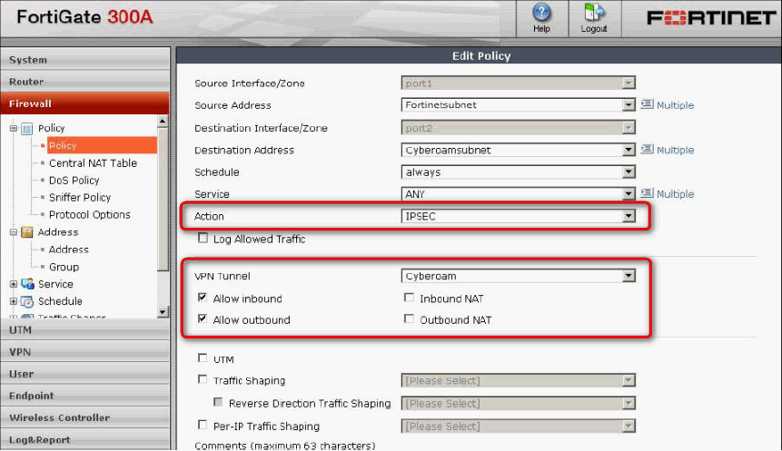Tick the UTM checkbox
Viewport: 782px width, 451px height.
(202, 358)
